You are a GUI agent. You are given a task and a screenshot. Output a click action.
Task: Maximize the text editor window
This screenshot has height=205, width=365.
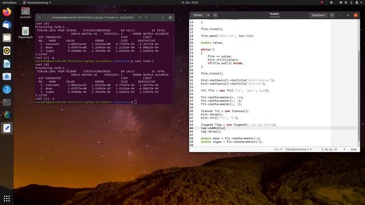tap(348, 15)
